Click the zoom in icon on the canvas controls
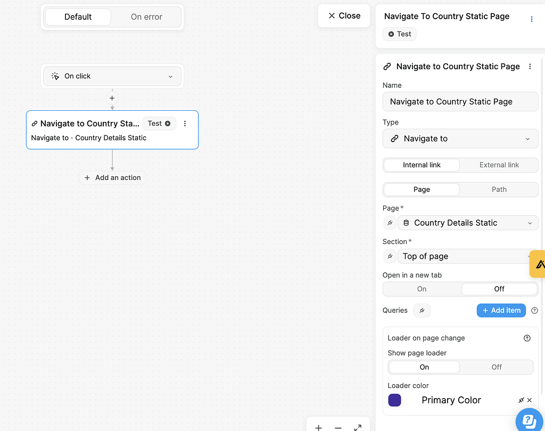Viewport: 545px width, 431px height. [318, 427]
